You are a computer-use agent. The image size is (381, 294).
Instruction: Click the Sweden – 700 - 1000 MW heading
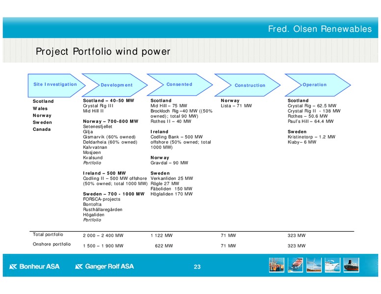[114, 194]
